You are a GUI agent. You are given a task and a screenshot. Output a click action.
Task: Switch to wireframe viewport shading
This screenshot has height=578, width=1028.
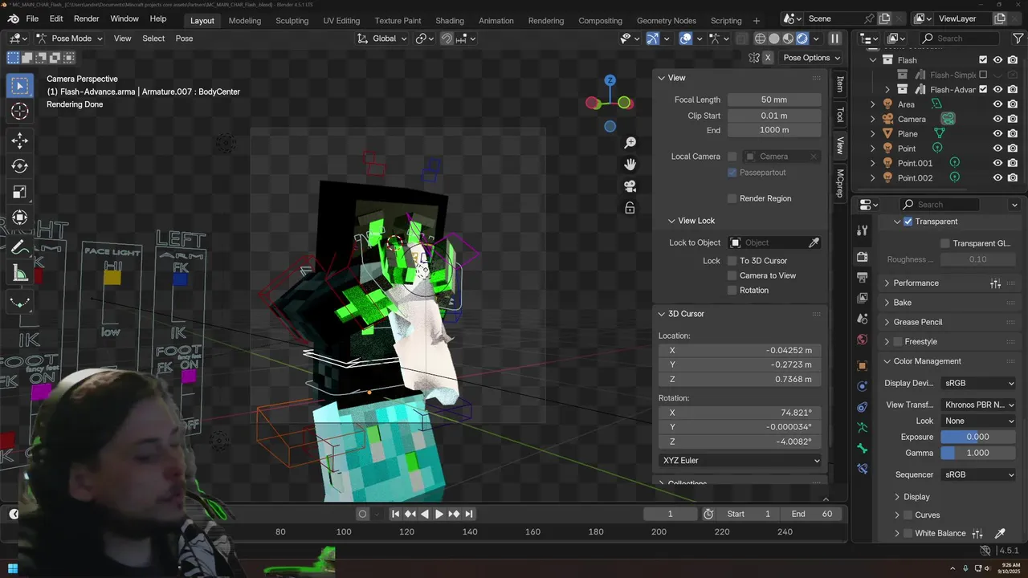coord(760,39)
